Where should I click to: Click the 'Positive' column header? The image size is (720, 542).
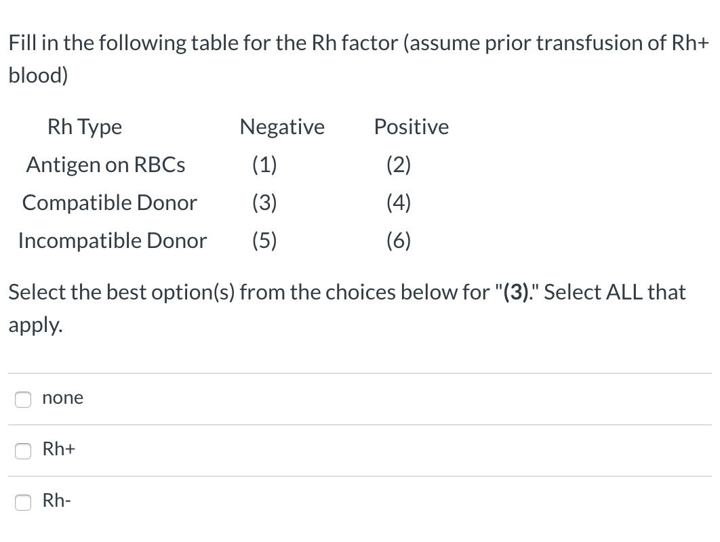point(411,127)
